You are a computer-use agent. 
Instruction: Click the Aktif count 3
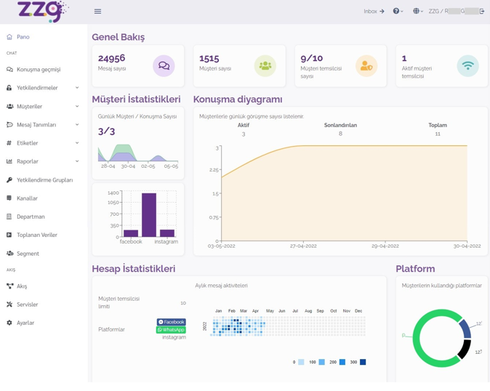click(x=244, y=134)
